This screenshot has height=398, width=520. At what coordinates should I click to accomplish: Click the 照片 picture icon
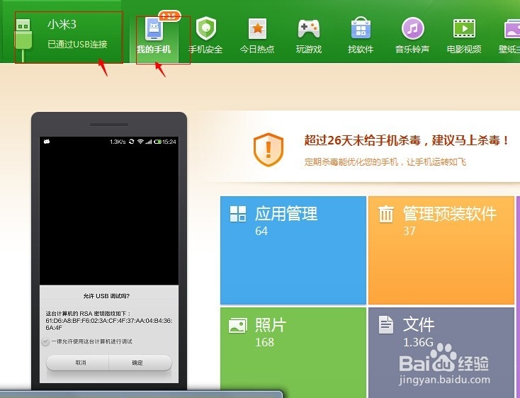coord(238,326)
